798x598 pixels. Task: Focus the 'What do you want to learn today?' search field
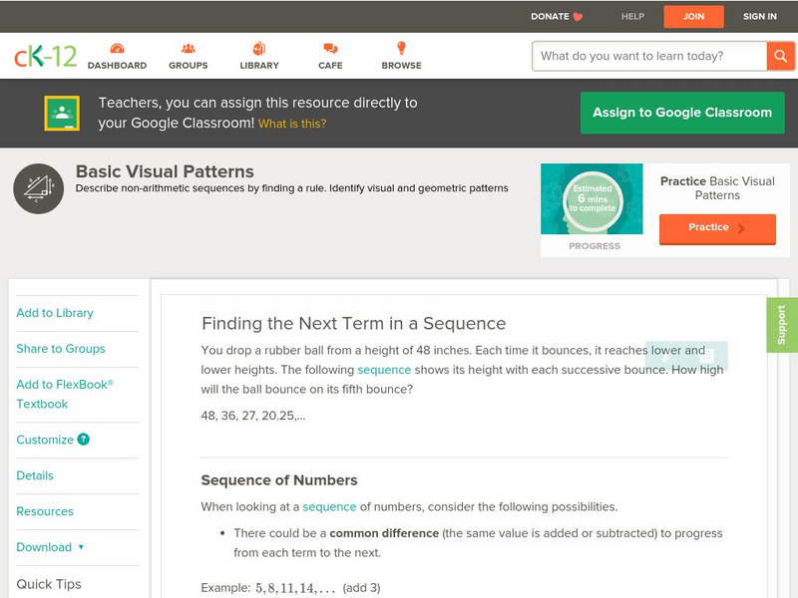pyautogui.click(x=648, y=56)
